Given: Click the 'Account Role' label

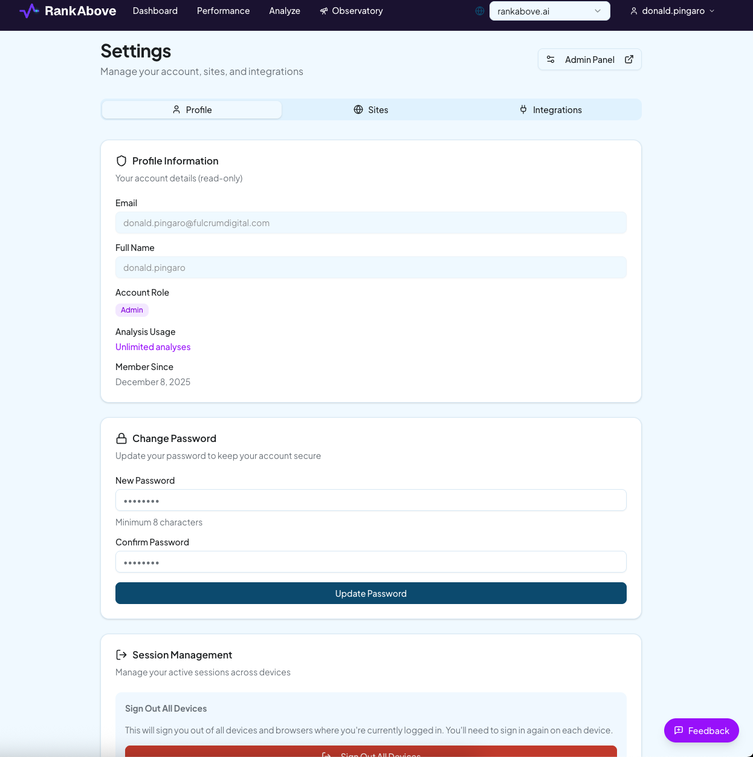Looking at the screenshot, I should (x=142, y=293).
